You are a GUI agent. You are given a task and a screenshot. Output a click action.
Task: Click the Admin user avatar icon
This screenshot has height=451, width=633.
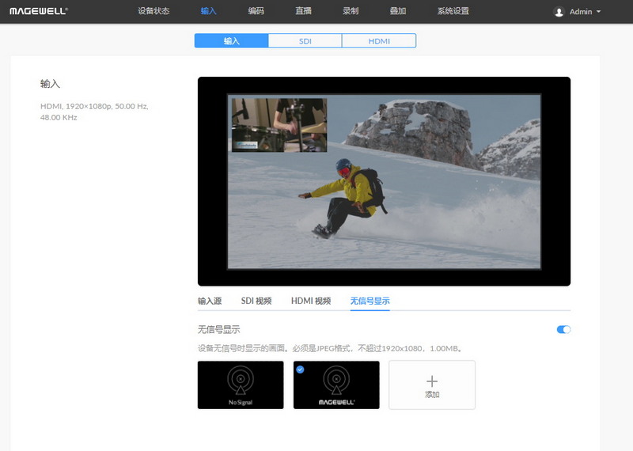point(559,12)
